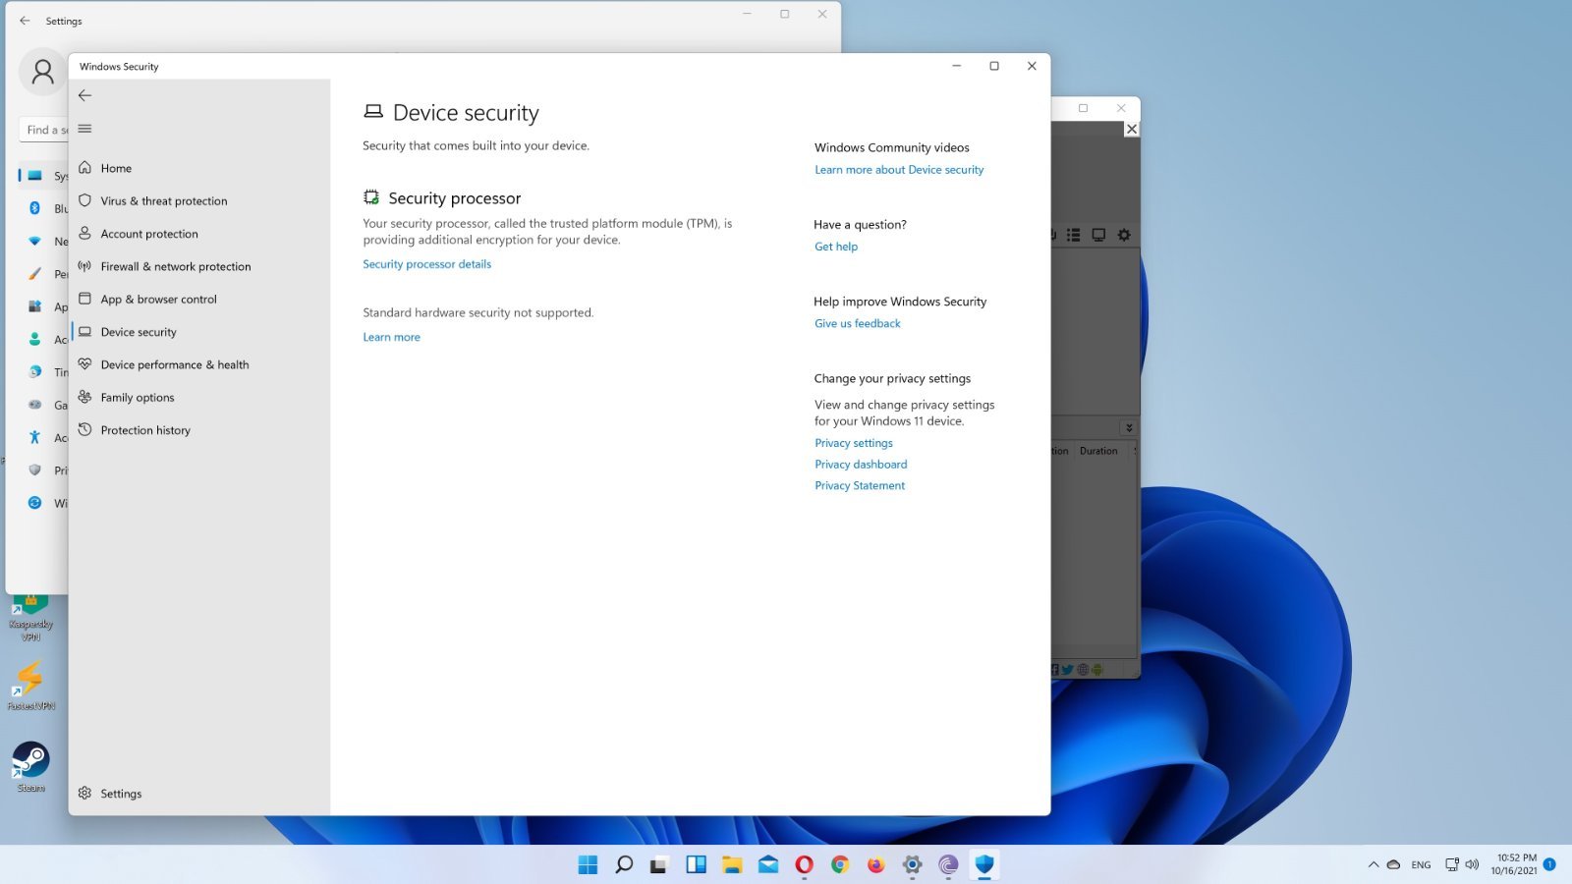Select Windows Update icon in Settings sidebar
The image size is (1572, 884).
[34, 503]
